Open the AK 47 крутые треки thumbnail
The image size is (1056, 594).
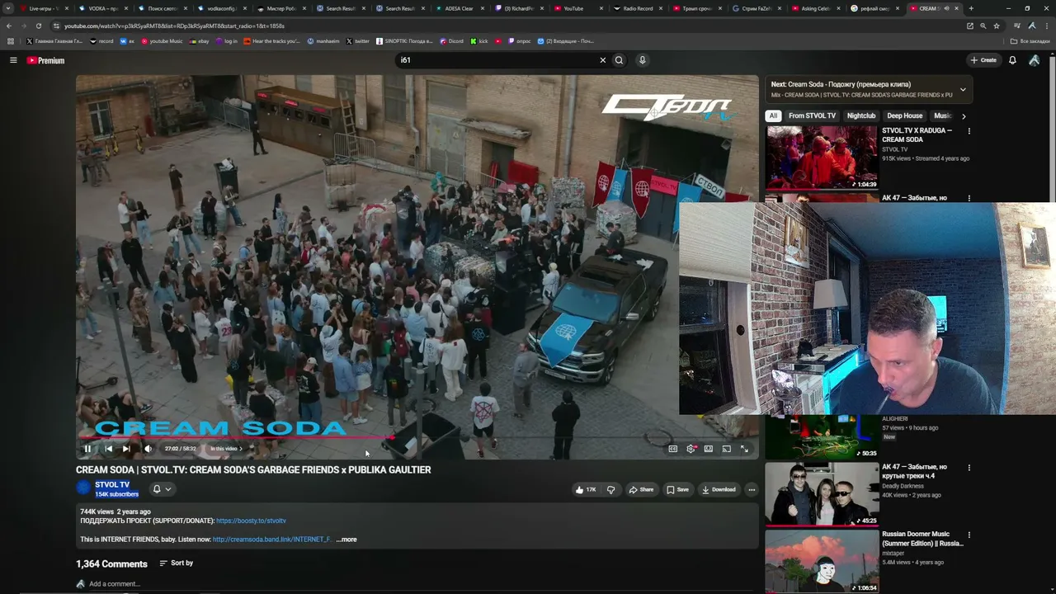tap(822, 493)
